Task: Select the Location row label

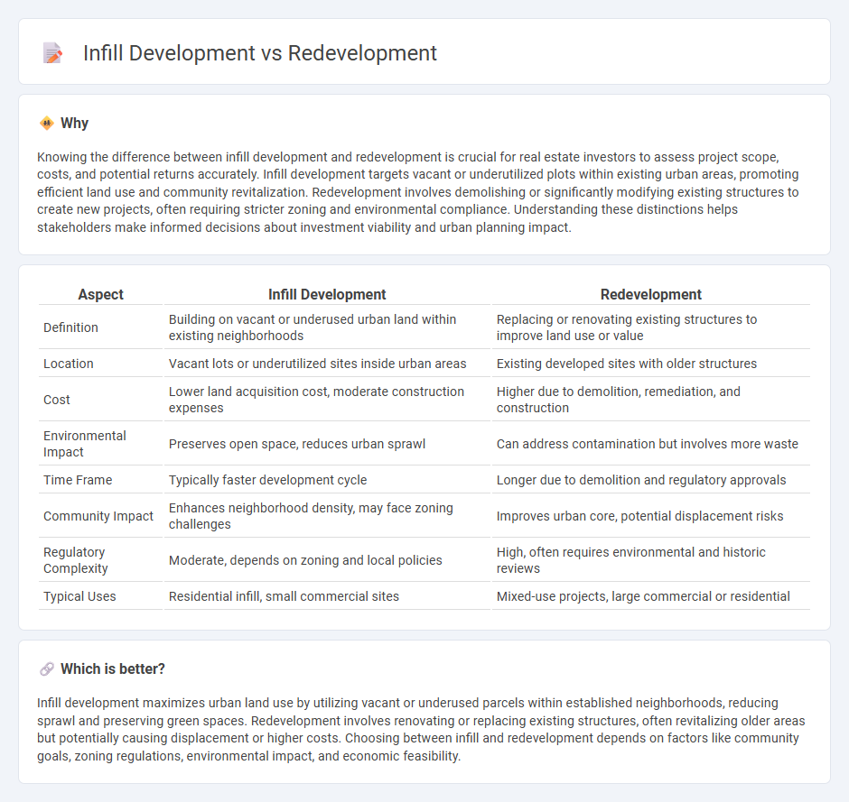Action: tap(69, 364)
